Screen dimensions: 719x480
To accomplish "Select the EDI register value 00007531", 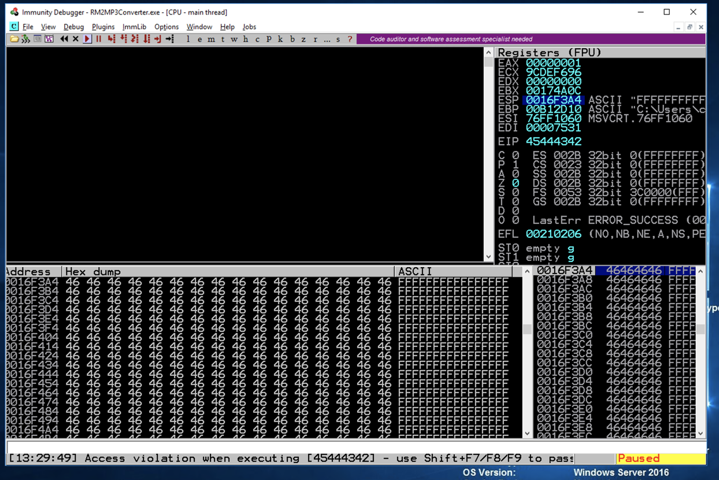I will [x=554, y=127].
